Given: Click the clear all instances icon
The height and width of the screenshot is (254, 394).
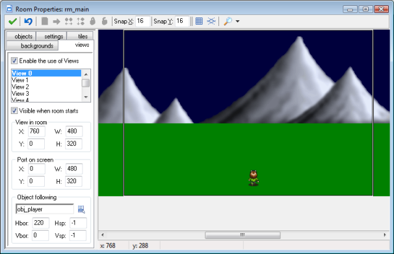Looking at the screenshot, I should click(x=45, y=21).
